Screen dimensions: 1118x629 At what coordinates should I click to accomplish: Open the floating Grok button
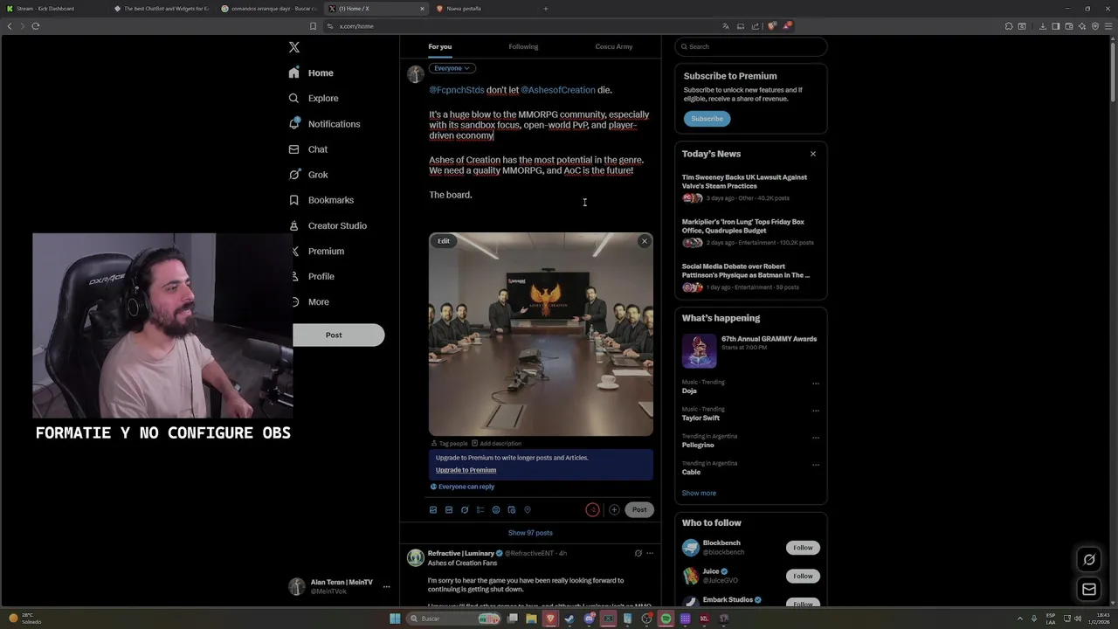(1089, 560)
